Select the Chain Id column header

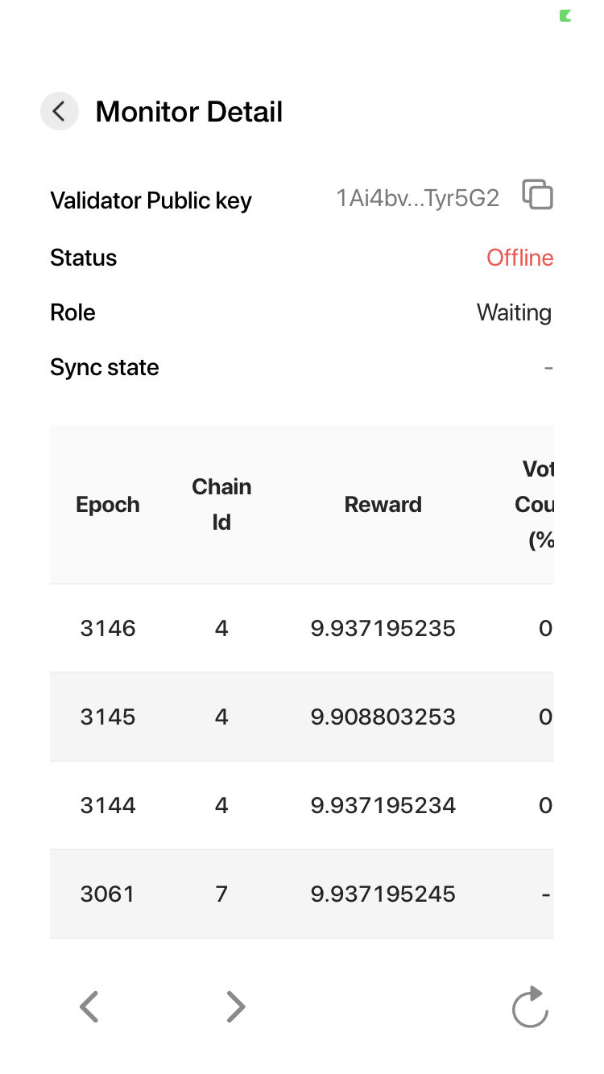tap(221, 505)
